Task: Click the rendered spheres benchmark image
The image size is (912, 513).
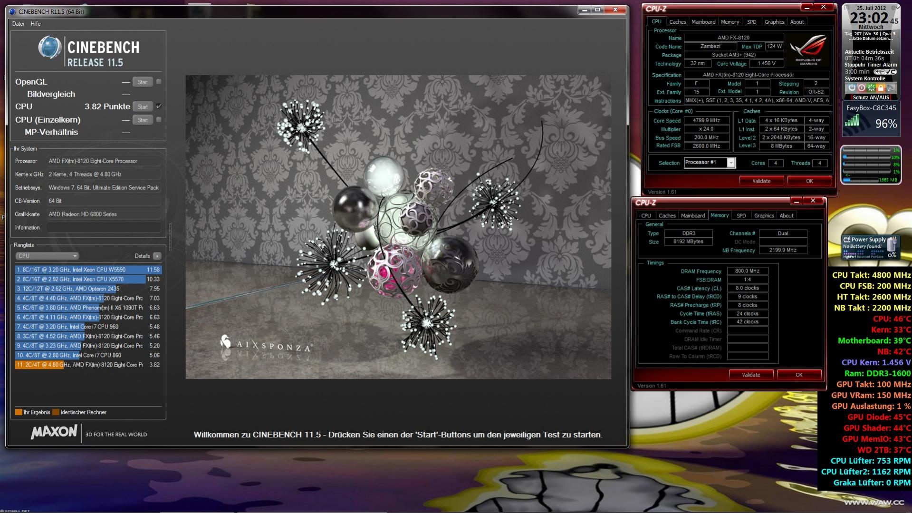Action: (398, 227)
